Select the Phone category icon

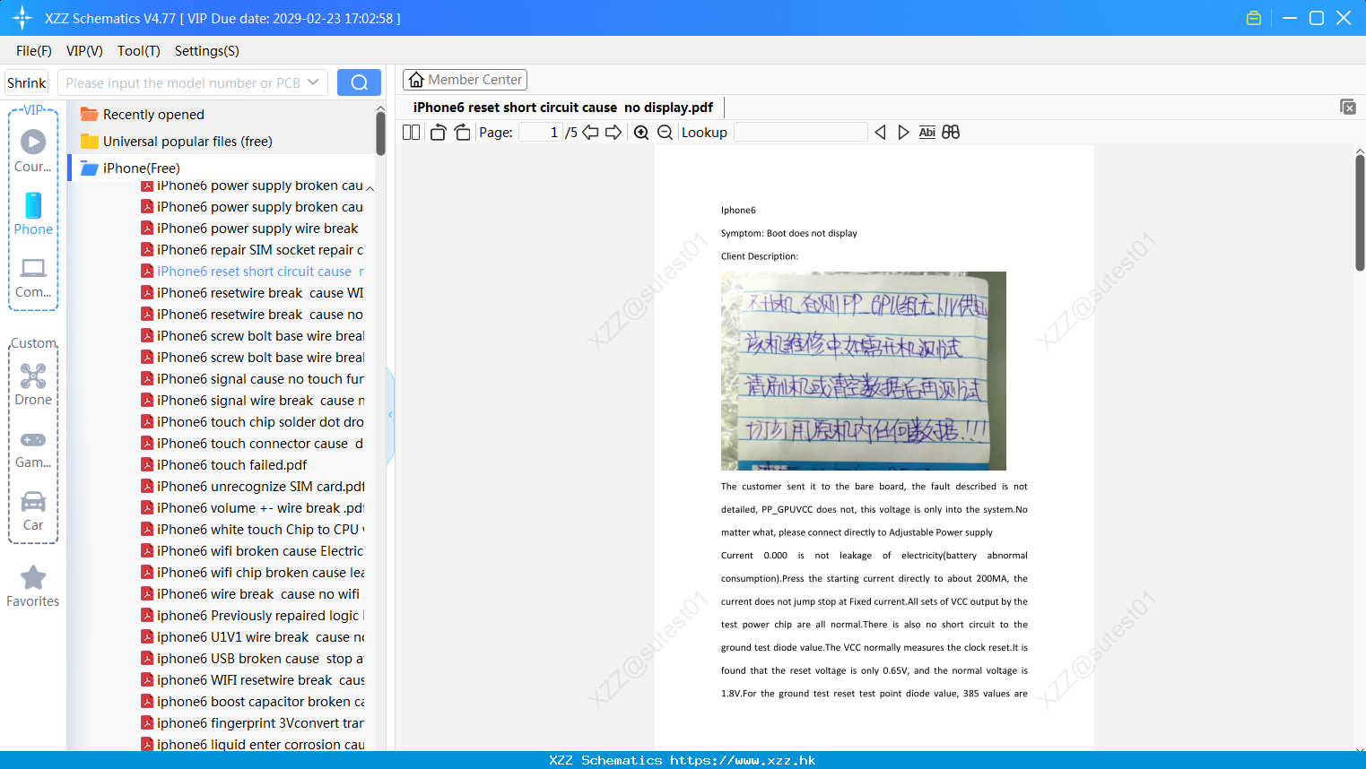[33, 214]
